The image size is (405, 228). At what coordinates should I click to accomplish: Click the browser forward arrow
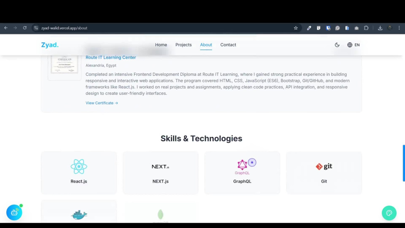(15, 28)
